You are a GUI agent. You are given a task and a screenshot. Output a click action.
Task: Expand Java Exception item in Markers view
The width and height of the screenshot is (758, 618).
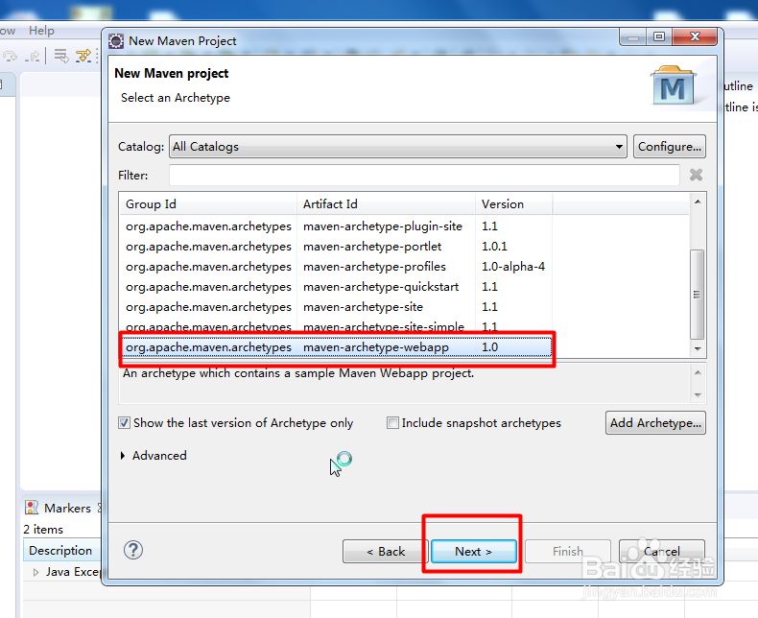point(36,572)
